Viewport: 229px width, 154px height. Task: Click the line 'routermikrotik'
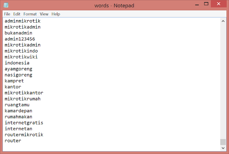24,135
